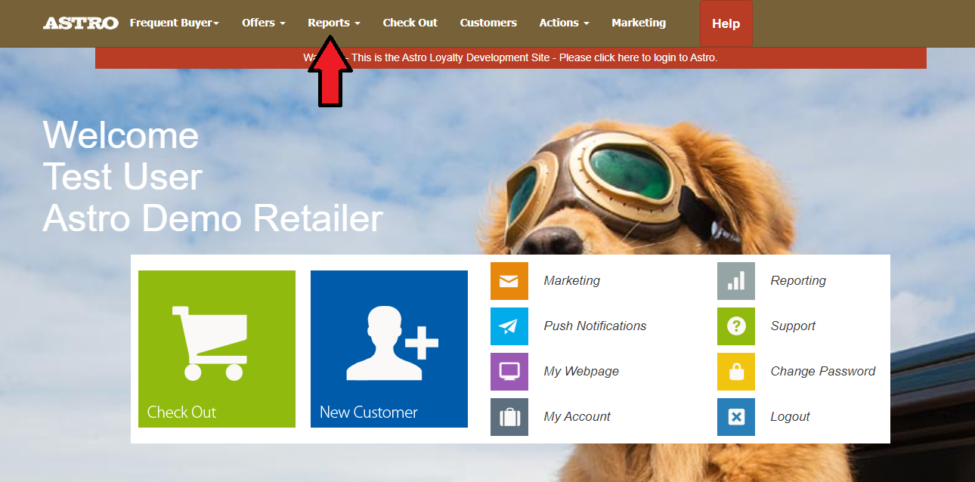The width and height of the screenshot is (975, 482).
Task: Click the yellow Change Password lock icon
Action: 735,372
